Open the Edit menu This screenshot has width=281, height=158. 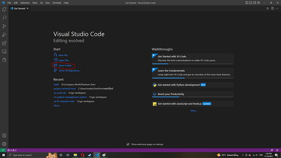(16, 3)
